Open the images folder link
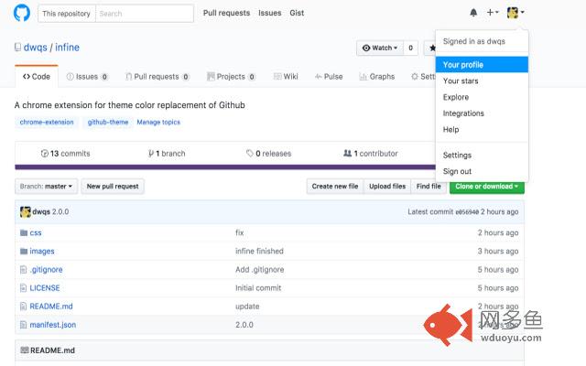The width and height of the screenshot is (586, 366). 42,252
